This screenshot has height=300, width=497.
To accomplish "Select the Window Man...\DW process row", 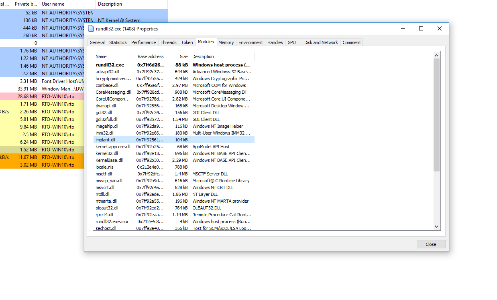I will pyautogui.click(x=42, y=89).
